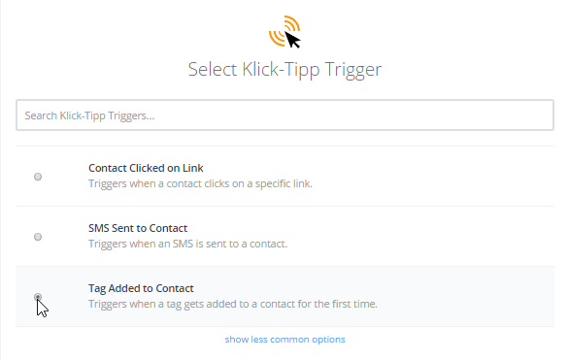568x360 pixels.
Task: Select the Tag Added to Contact radio button
Action: [x=38, y=297]
